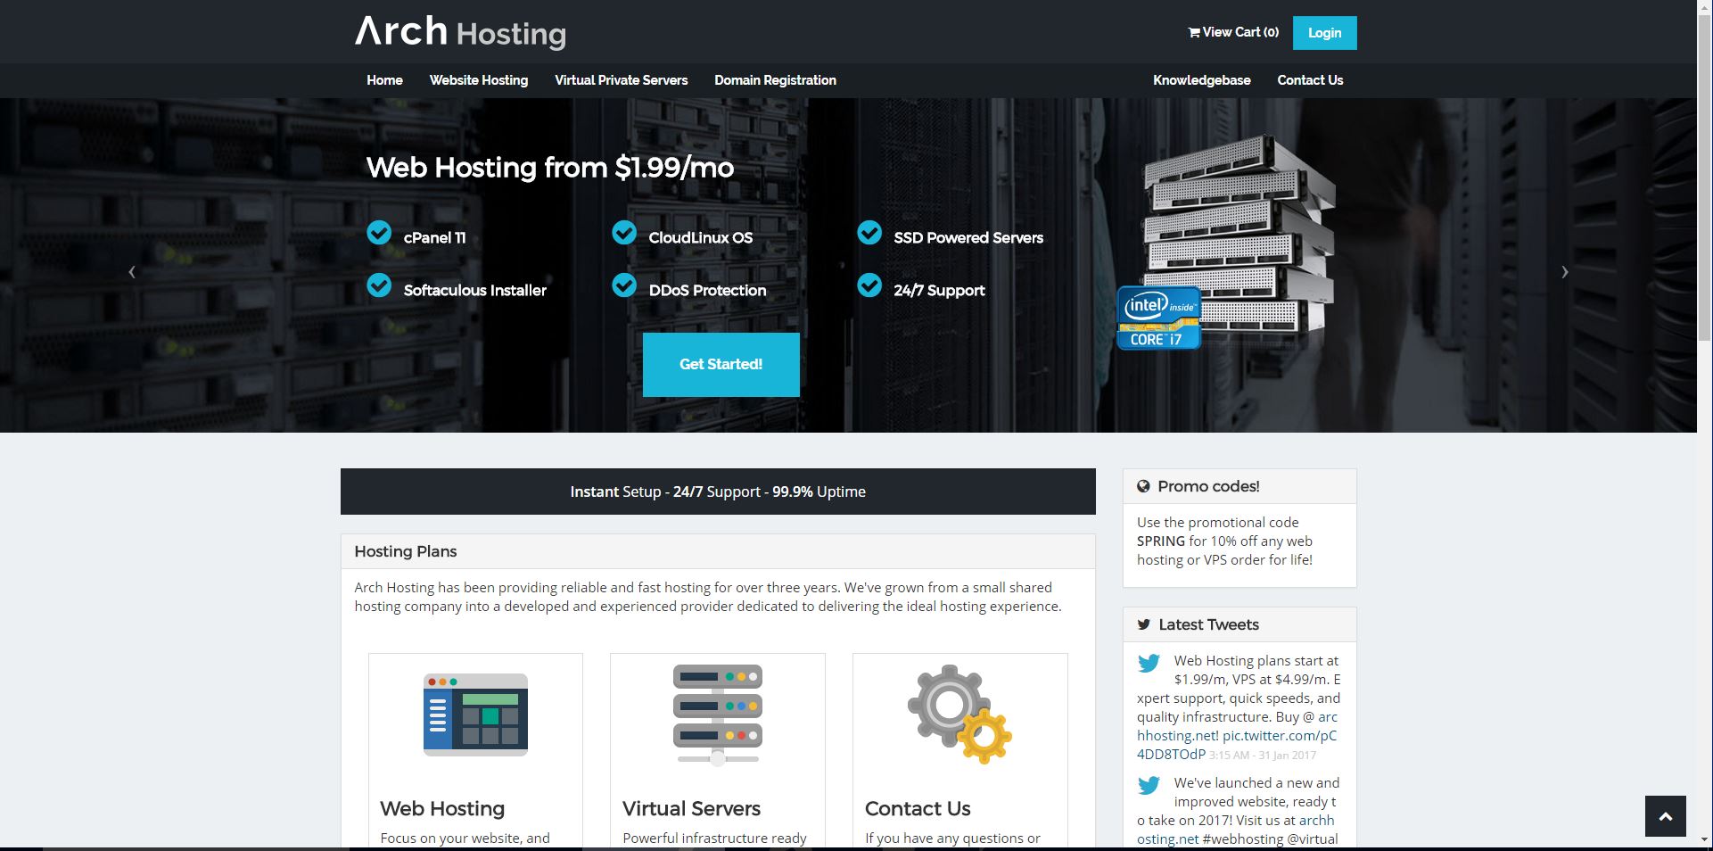Viewport: 1713px width, 851px height.
Task: Click the SPRING promo code text
Action: point(1161,541)
